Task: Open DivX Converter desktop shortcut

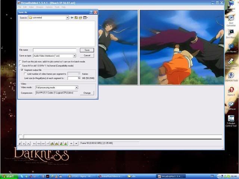Action: click(231, 21)
